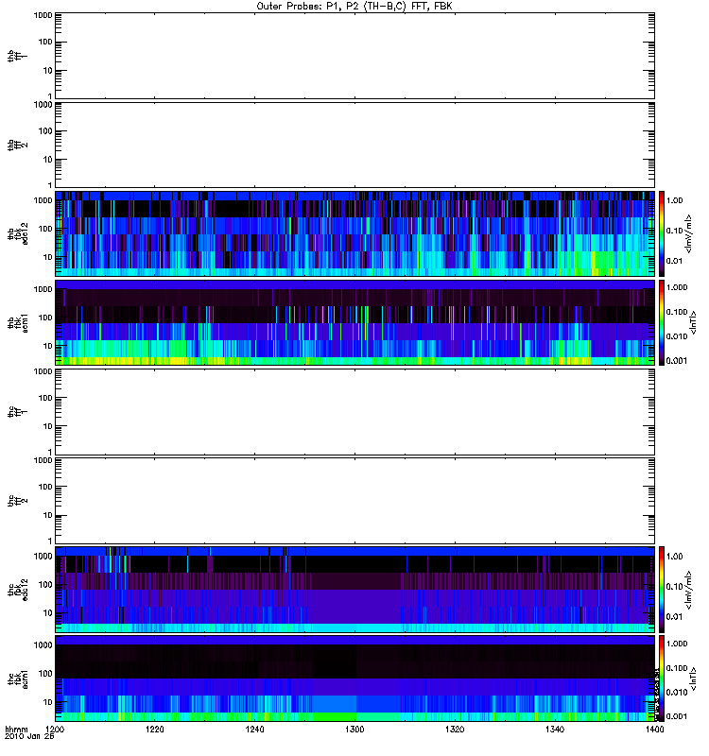Viewport: 709px width, 756px height.
Task: Click the empty second thc FFT panel
Action: coord(354,501)
